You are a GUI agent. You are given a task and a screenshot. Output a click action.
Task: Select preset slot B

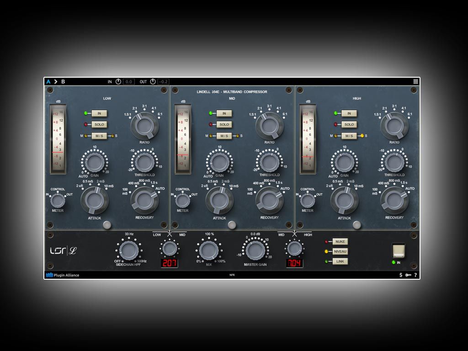[63, 81]
